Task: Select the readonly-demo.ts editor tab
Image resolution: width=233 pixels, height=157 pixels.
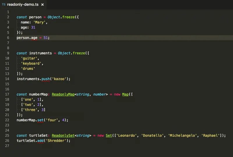Action: pyautogui.click(x=23, y=5)
